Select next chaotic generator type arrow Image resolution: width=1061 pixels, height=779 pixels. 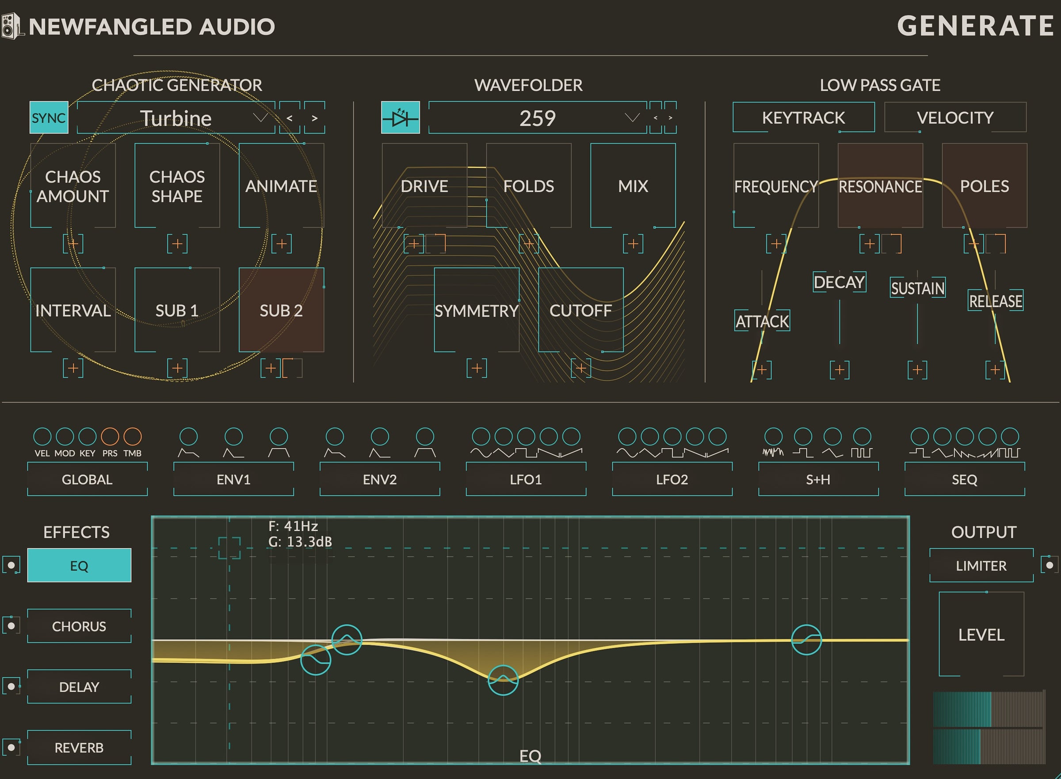[x=315, y=118]
